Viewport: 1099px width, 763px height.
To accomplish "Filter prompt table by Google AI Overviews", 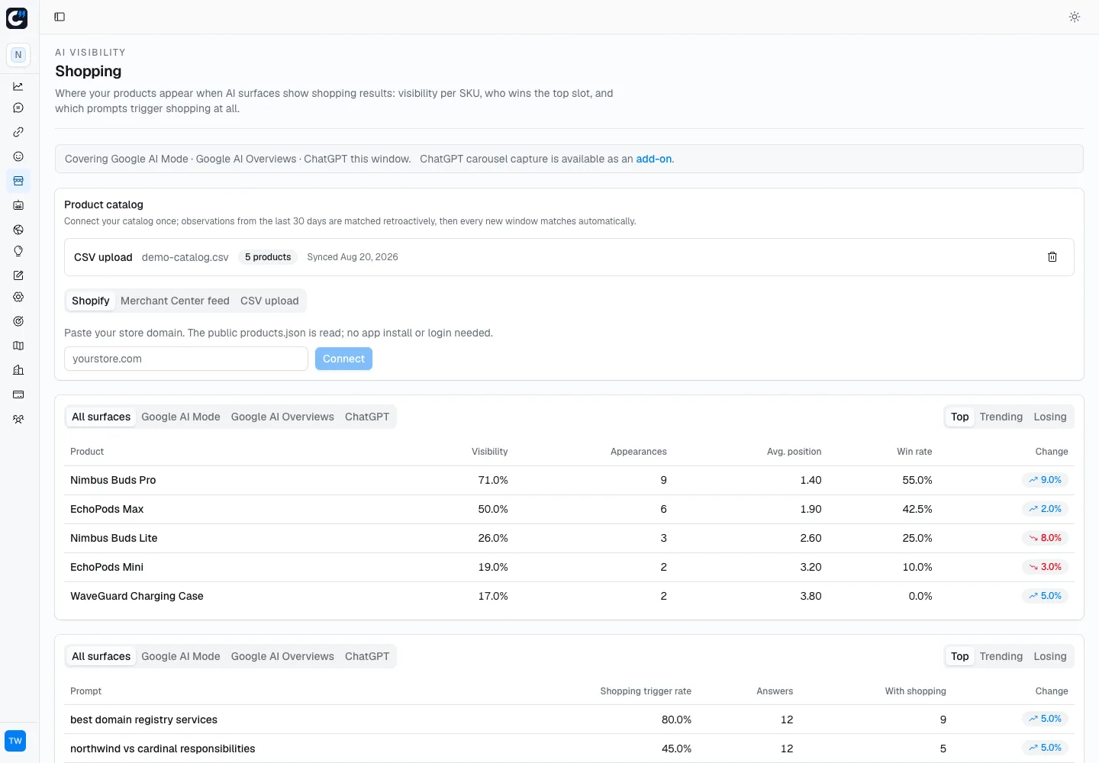I will click(282, 656).
